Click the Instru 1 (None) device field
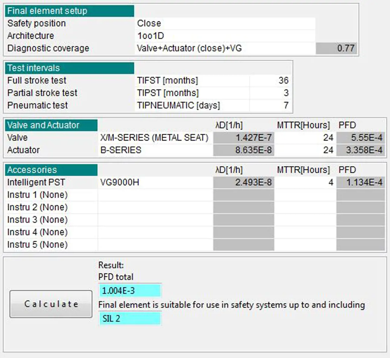 click(x=155, y=195)
